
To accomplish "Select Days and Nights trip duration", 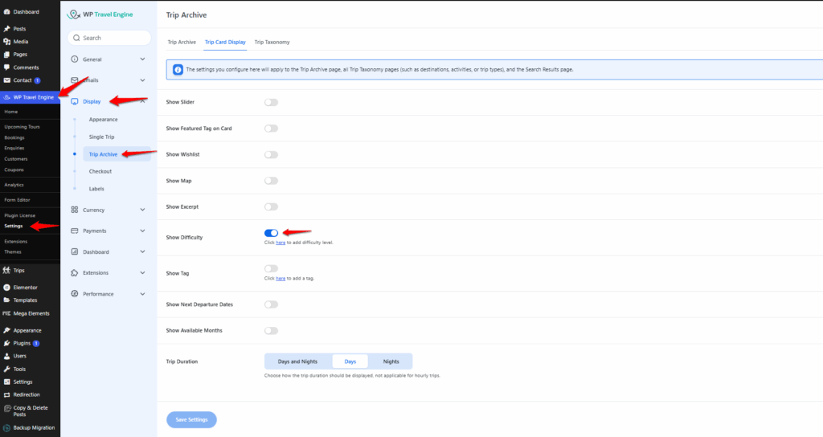I will click(297, 361).
